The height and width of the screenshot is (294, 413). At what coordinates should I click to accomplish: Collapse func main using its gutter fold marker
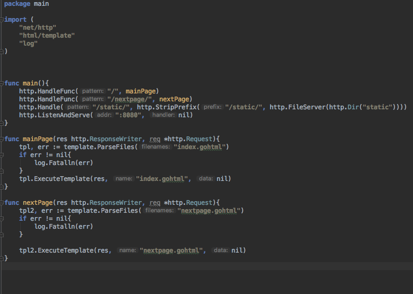1,83
